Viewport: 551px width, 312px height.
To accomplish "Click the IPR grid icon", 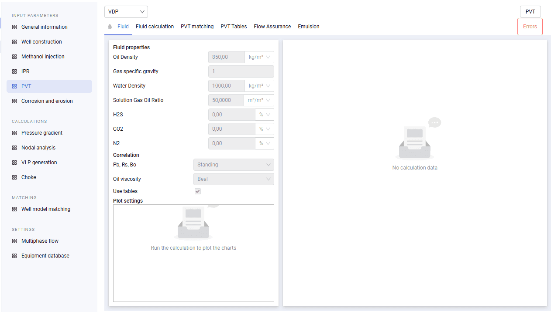I will click(x=14, y=71).
